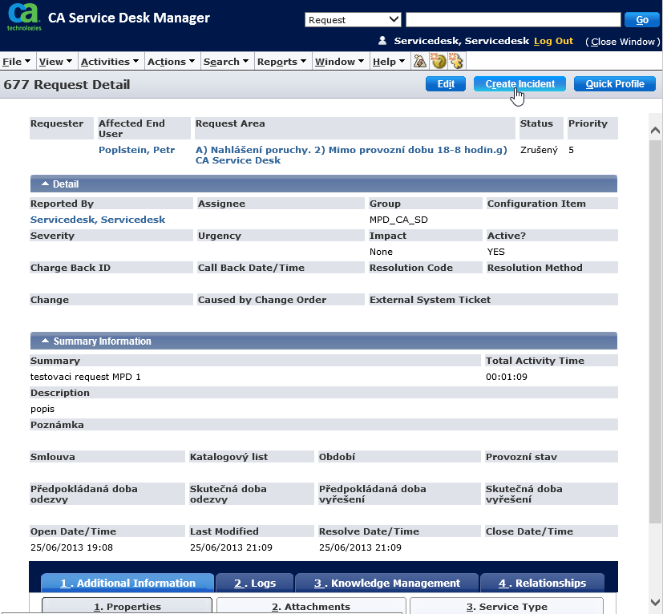
Task: Open the Nahlášení poruchy request area link
Action: [351, 155]
